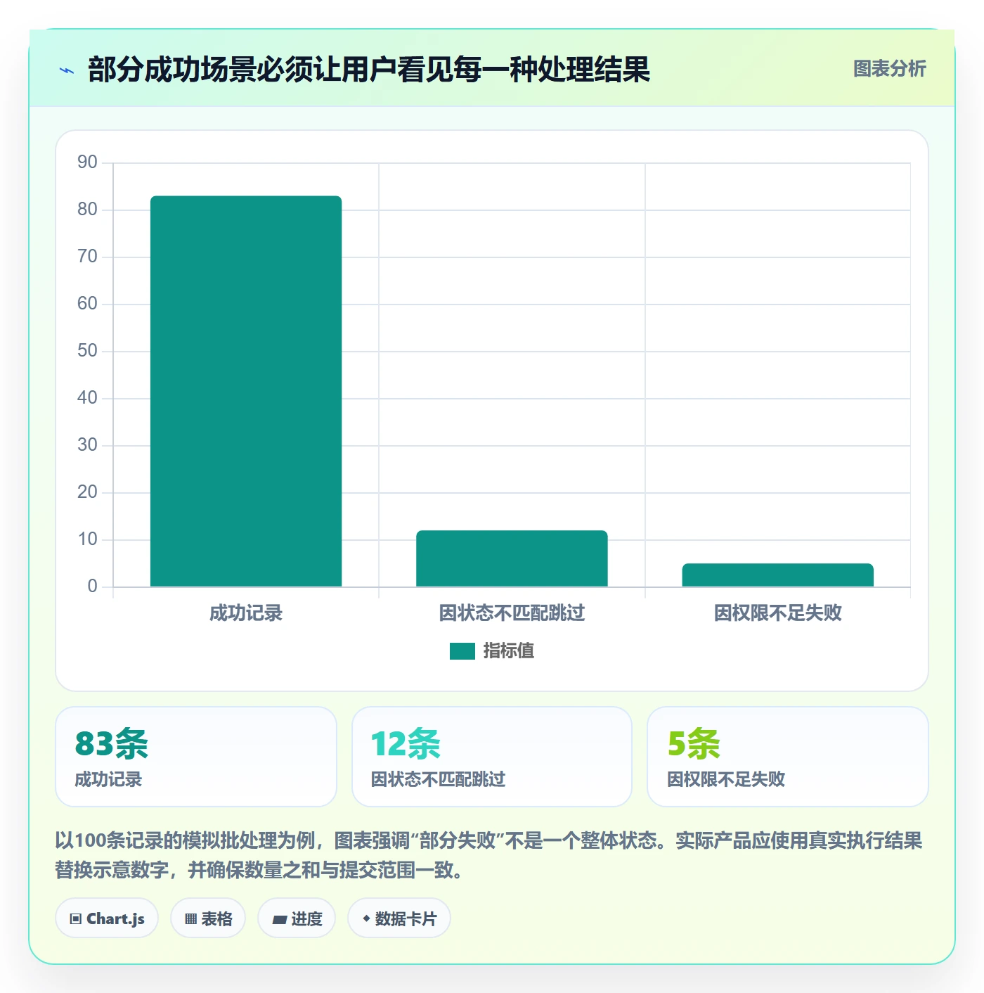The height and width of the screenshot is (993, 984).
Task: Click the 成功记录 bar in chart
Action: [x=246, y=391]
